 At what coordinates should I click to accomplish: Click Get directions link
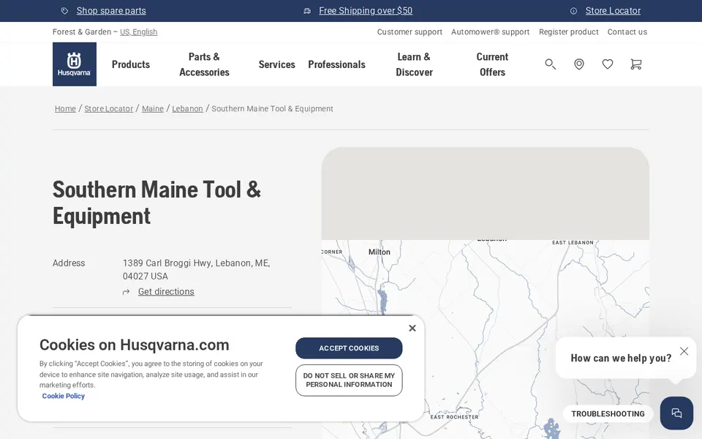pyautogui.click(x=166, y=292)
